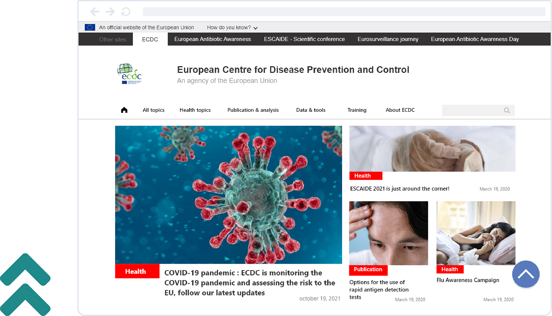552x316 pixels.
Task: Open the first European Antibiotic Awareness site
Action: point(212,39)
